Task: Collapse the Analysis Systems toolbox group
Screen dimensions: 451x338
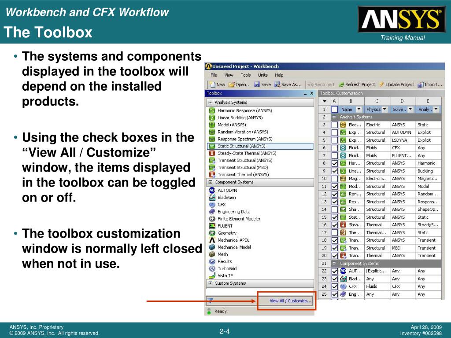Action: (210, 102)
